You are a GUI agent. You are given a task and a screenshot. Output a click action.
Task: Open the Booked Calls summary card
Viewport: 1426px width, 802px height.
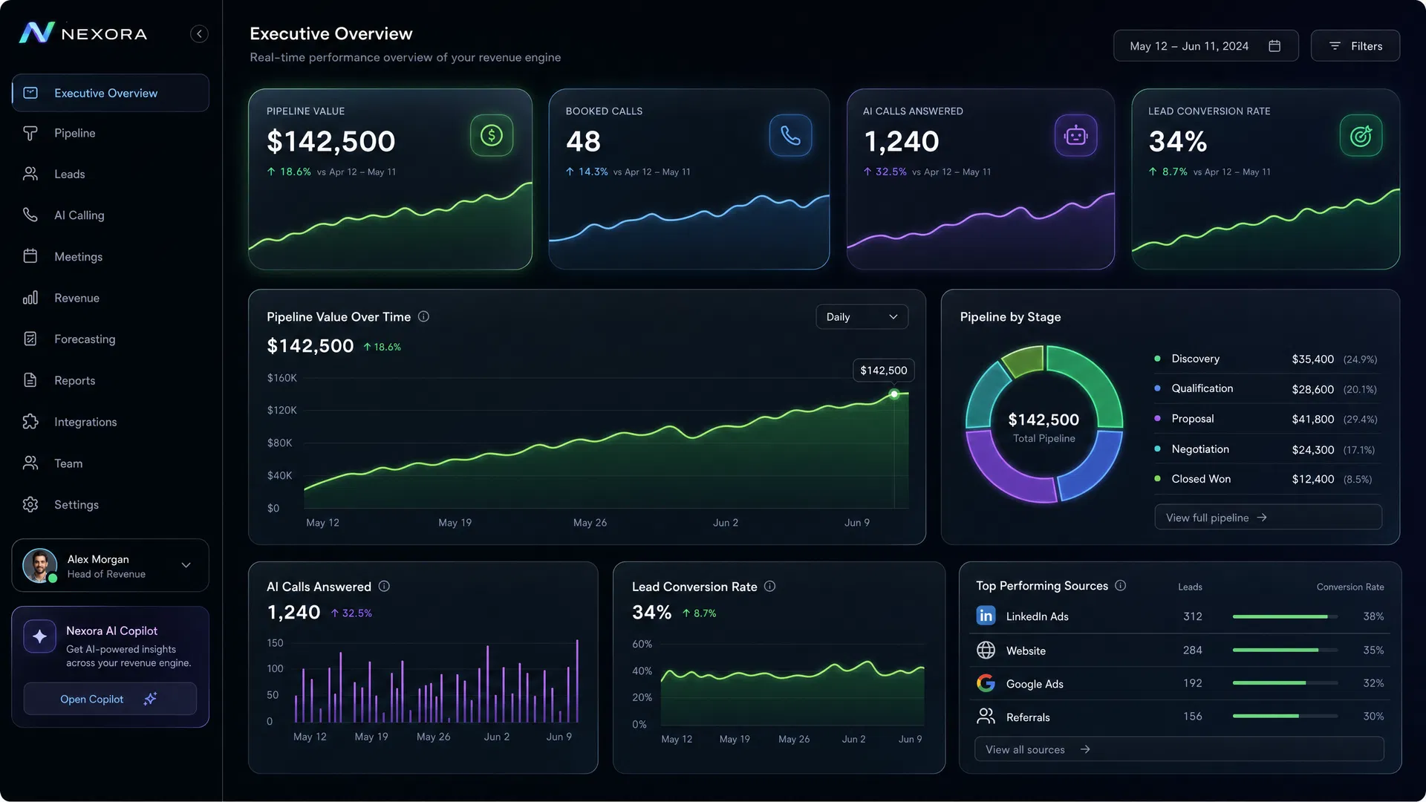coord(688,179)
